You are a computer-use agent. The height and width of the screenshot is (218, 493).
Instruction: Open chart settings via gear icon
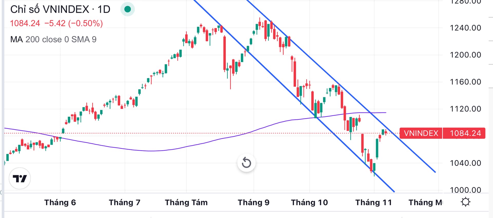(465, 202)
